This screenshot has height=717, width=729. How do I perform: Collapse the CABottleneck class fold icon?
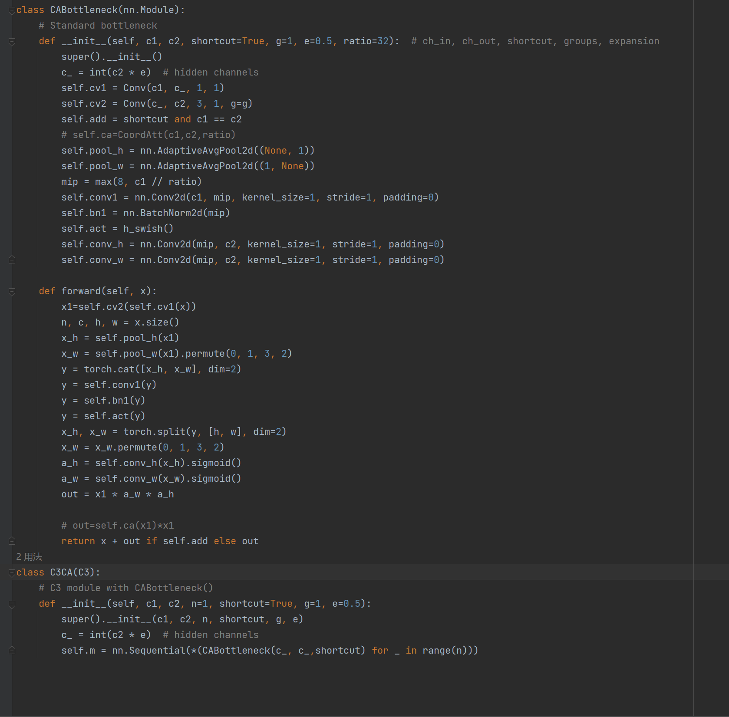12,10
